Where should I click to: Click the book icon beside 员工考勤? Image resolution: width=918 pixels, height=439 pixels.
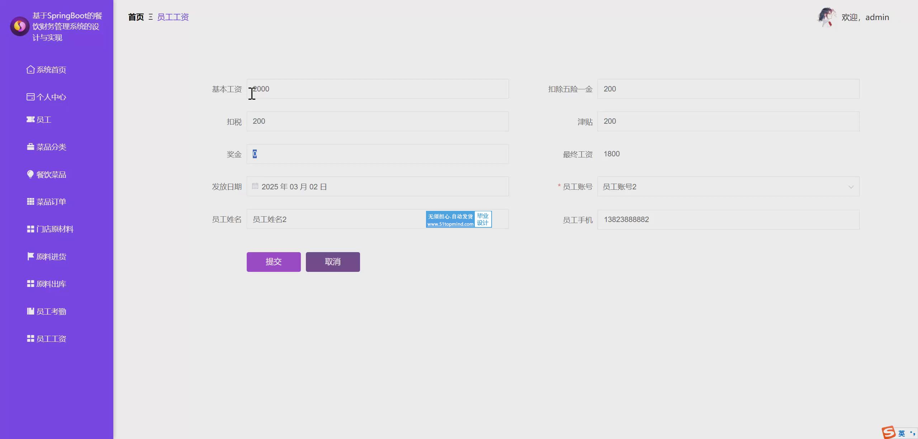point(30,311)
